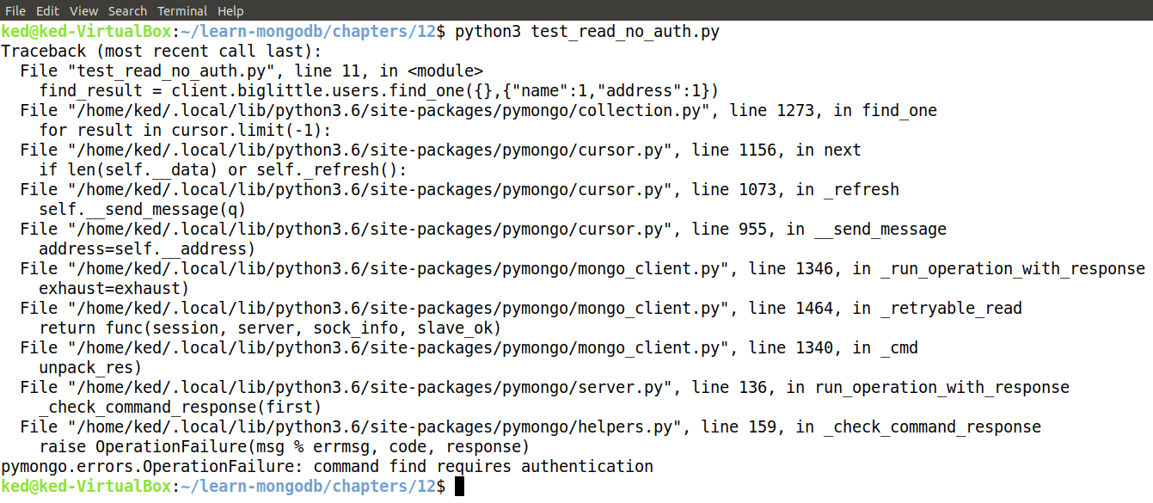Open the View menu
The height and width of the screenshot is (503, 1153).
83,11
